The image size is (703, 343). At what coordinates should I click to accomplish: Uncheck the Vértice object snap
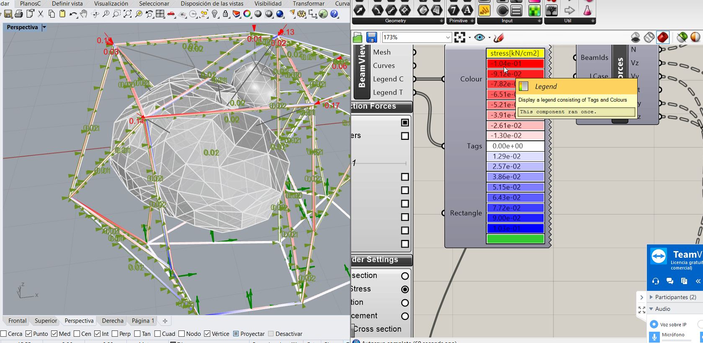207,334
